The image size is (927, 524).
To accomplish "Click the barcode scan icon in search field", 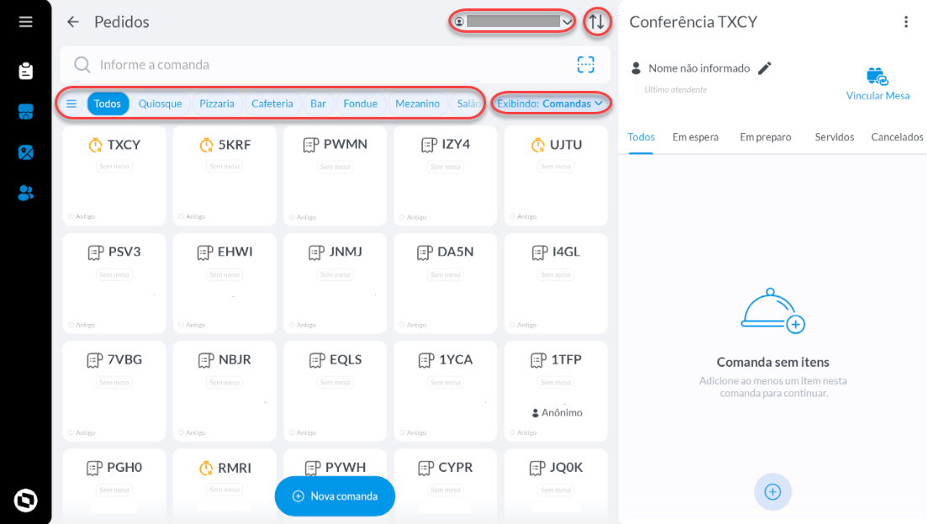I will tap(585, 65).
